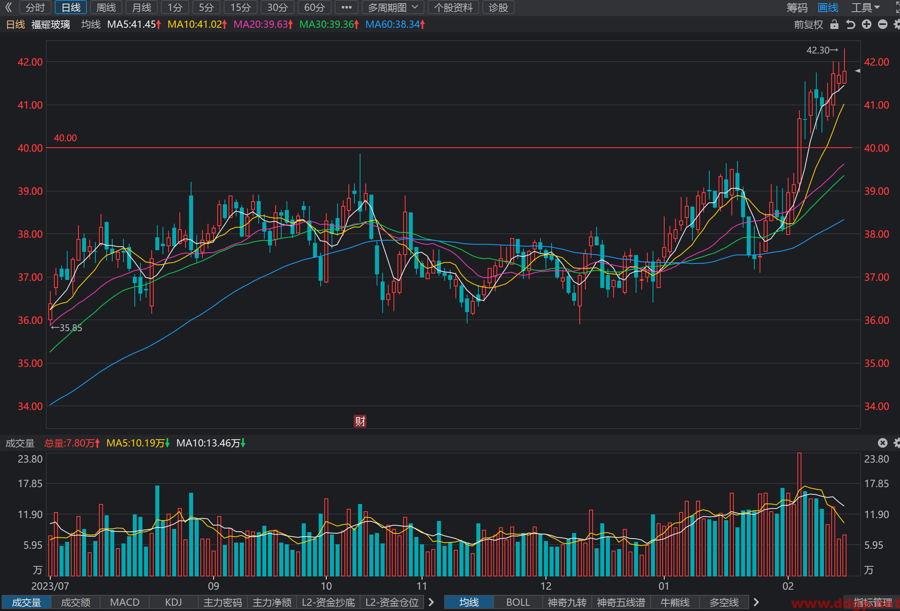Click the unlock padlock icon
The width and height of the screenshot is (900, 611).
click(x=834, y=25)
